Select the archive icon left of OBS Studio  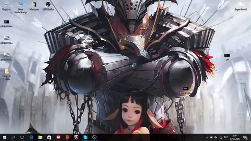tap(34, 6)
